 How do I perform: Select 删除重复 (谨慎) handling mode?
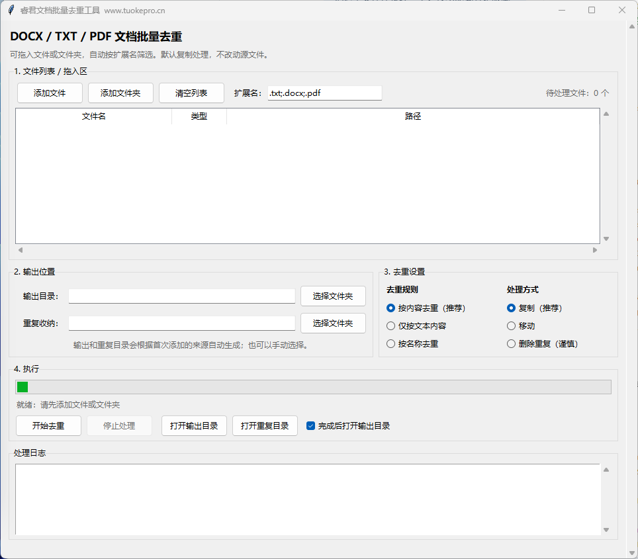[x=543, y=344]
